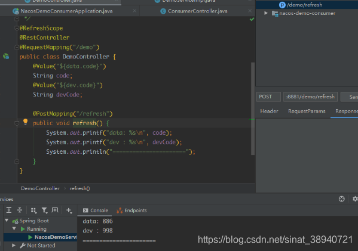This screenshot has width=358, height=251.
Task: Open Filter icon in Services toolbar
Action: pyautogui.click(x=44, y=210)
